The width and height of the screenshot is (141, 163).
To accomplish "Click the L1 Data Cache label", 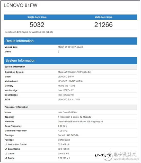I will coord(12,149).
